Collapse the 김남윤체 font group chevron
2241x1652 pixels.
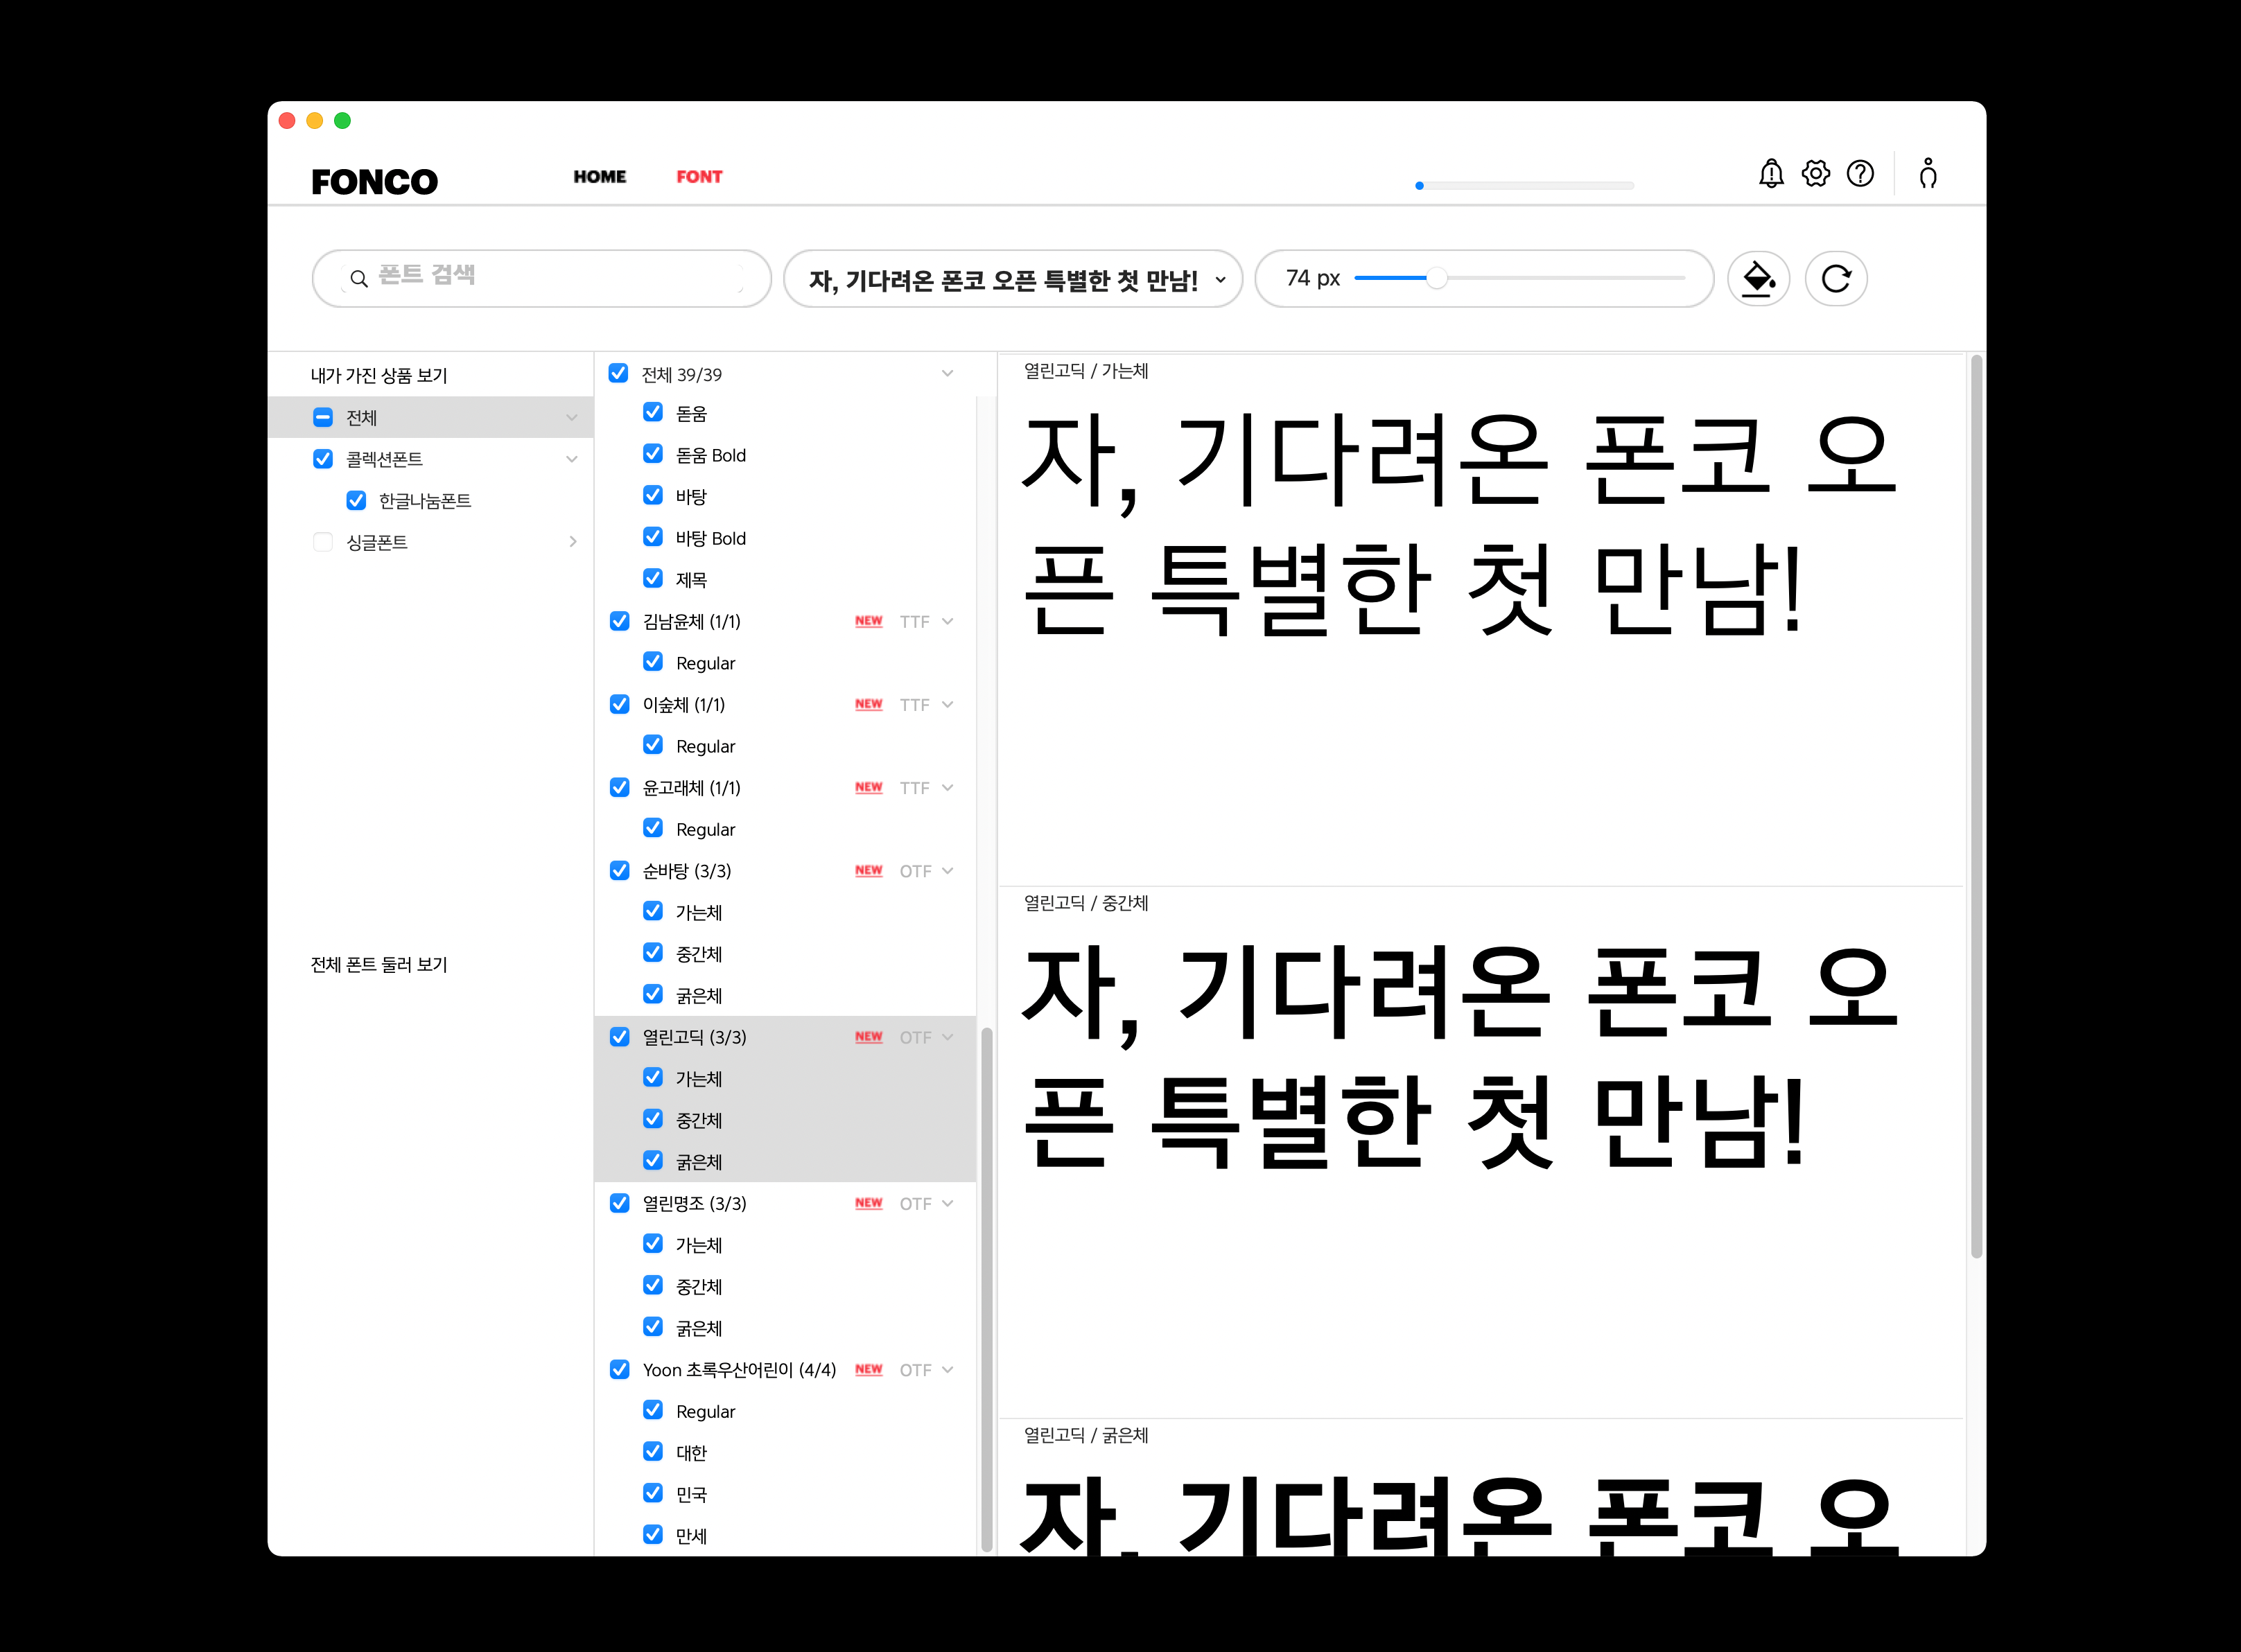(948, 621)
